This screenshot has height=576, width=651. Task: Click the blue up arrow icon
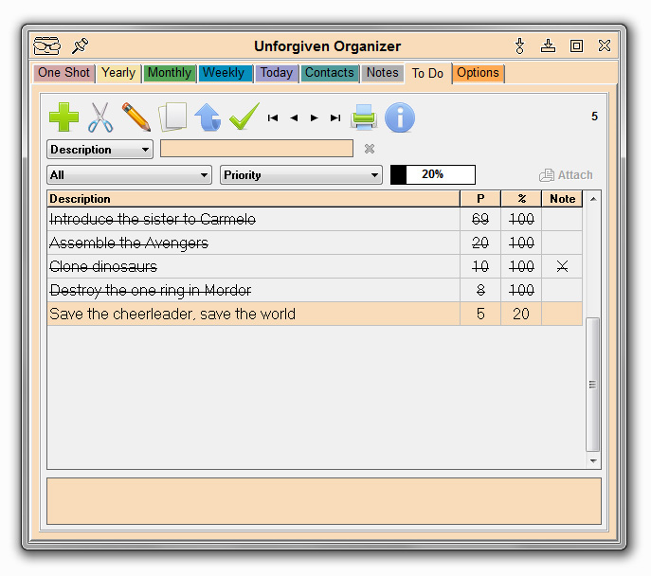(x=208, y=117)
